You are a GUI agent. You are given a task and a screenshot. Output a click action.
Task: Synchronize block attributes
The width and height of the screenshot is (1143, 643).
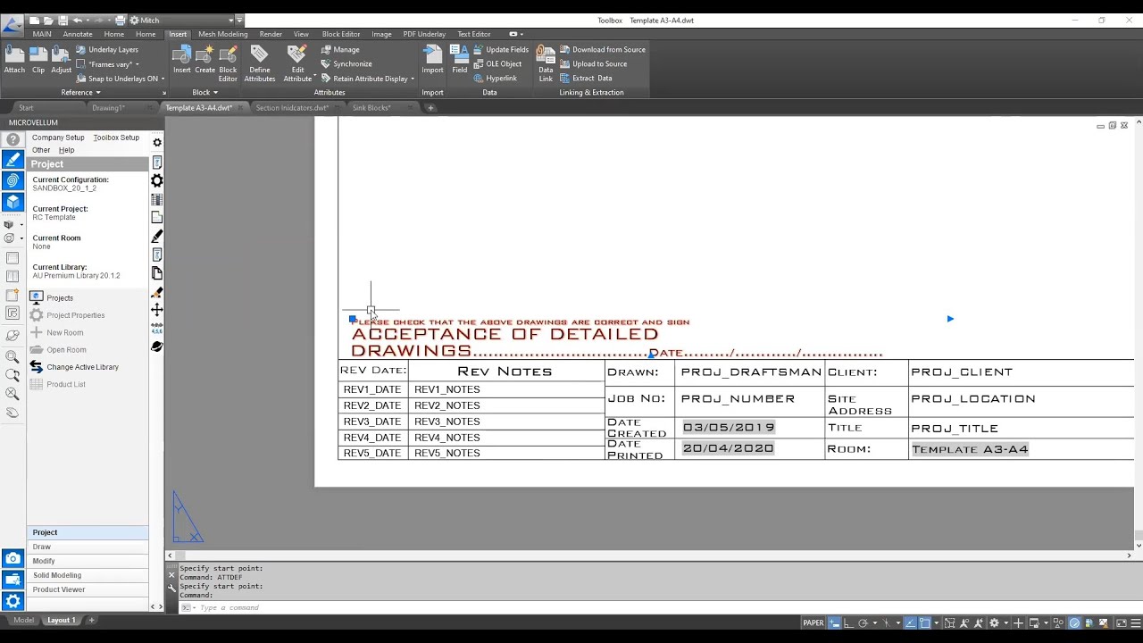pos(346,63)
